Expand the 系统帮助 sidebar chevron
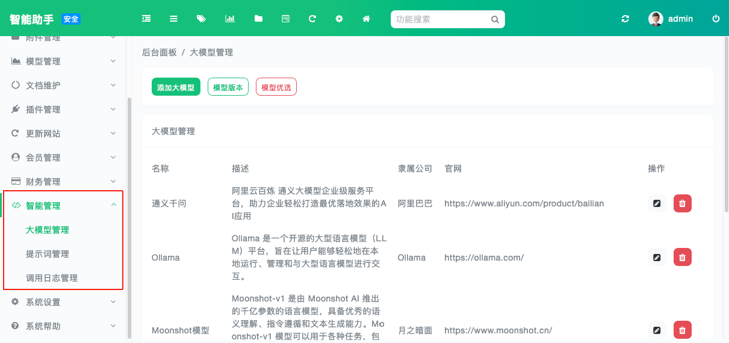The image size is (729, 343). coord(113,326)
